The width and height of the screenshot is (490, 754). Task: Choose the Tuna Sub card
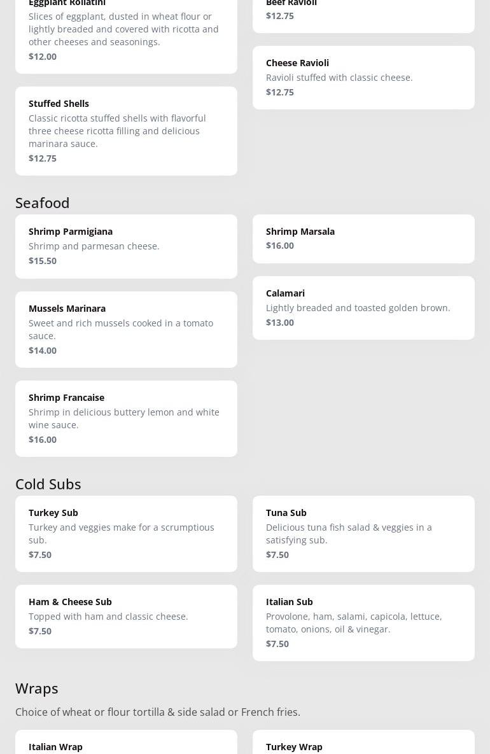(363, 533)
